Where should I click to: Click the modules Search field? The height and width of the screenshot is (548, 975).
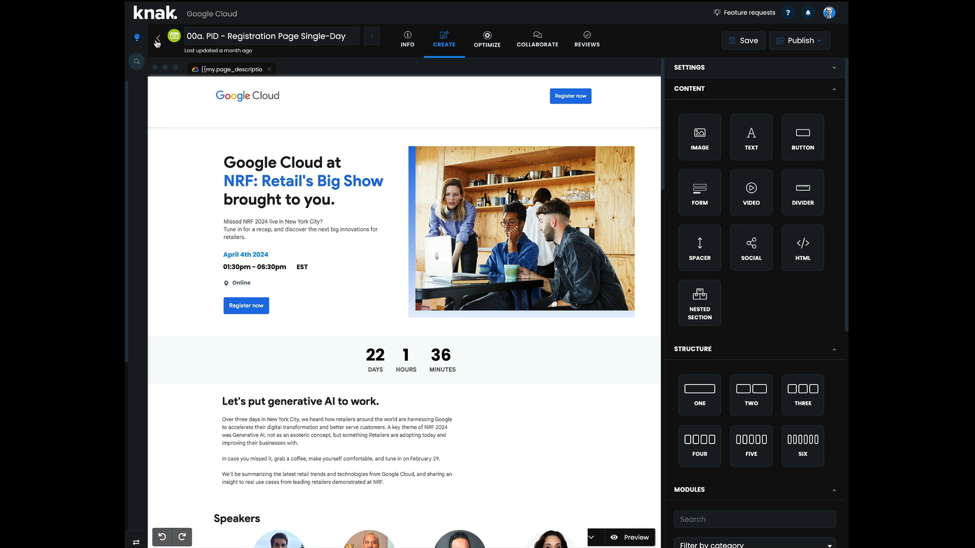coord(755,519)
